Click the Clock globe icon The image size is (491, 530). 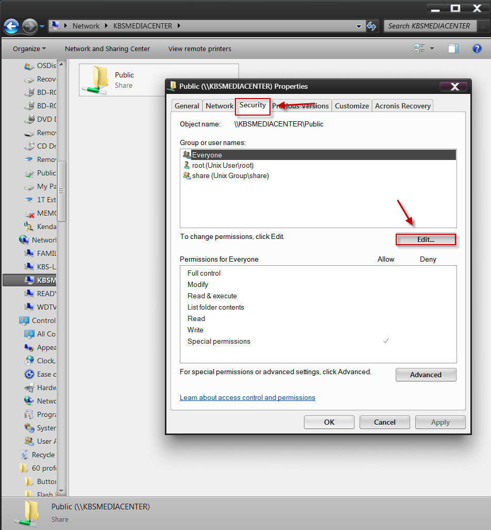(x=29, y=361)
